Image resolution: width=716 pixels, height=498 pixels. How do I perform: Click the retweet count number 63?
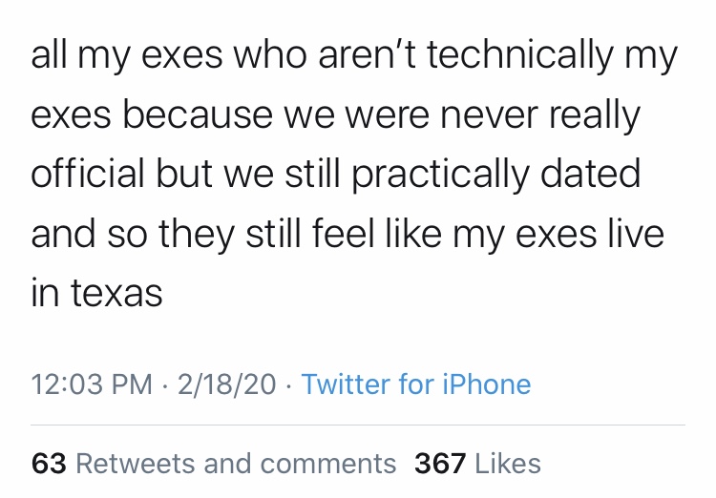point(48,464)
